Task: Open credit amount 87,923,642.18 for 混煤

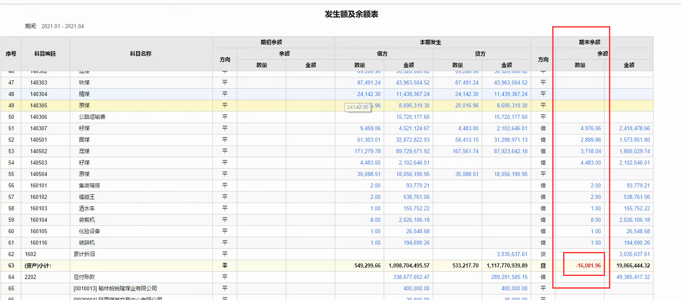Action: [x=511, y=151]
